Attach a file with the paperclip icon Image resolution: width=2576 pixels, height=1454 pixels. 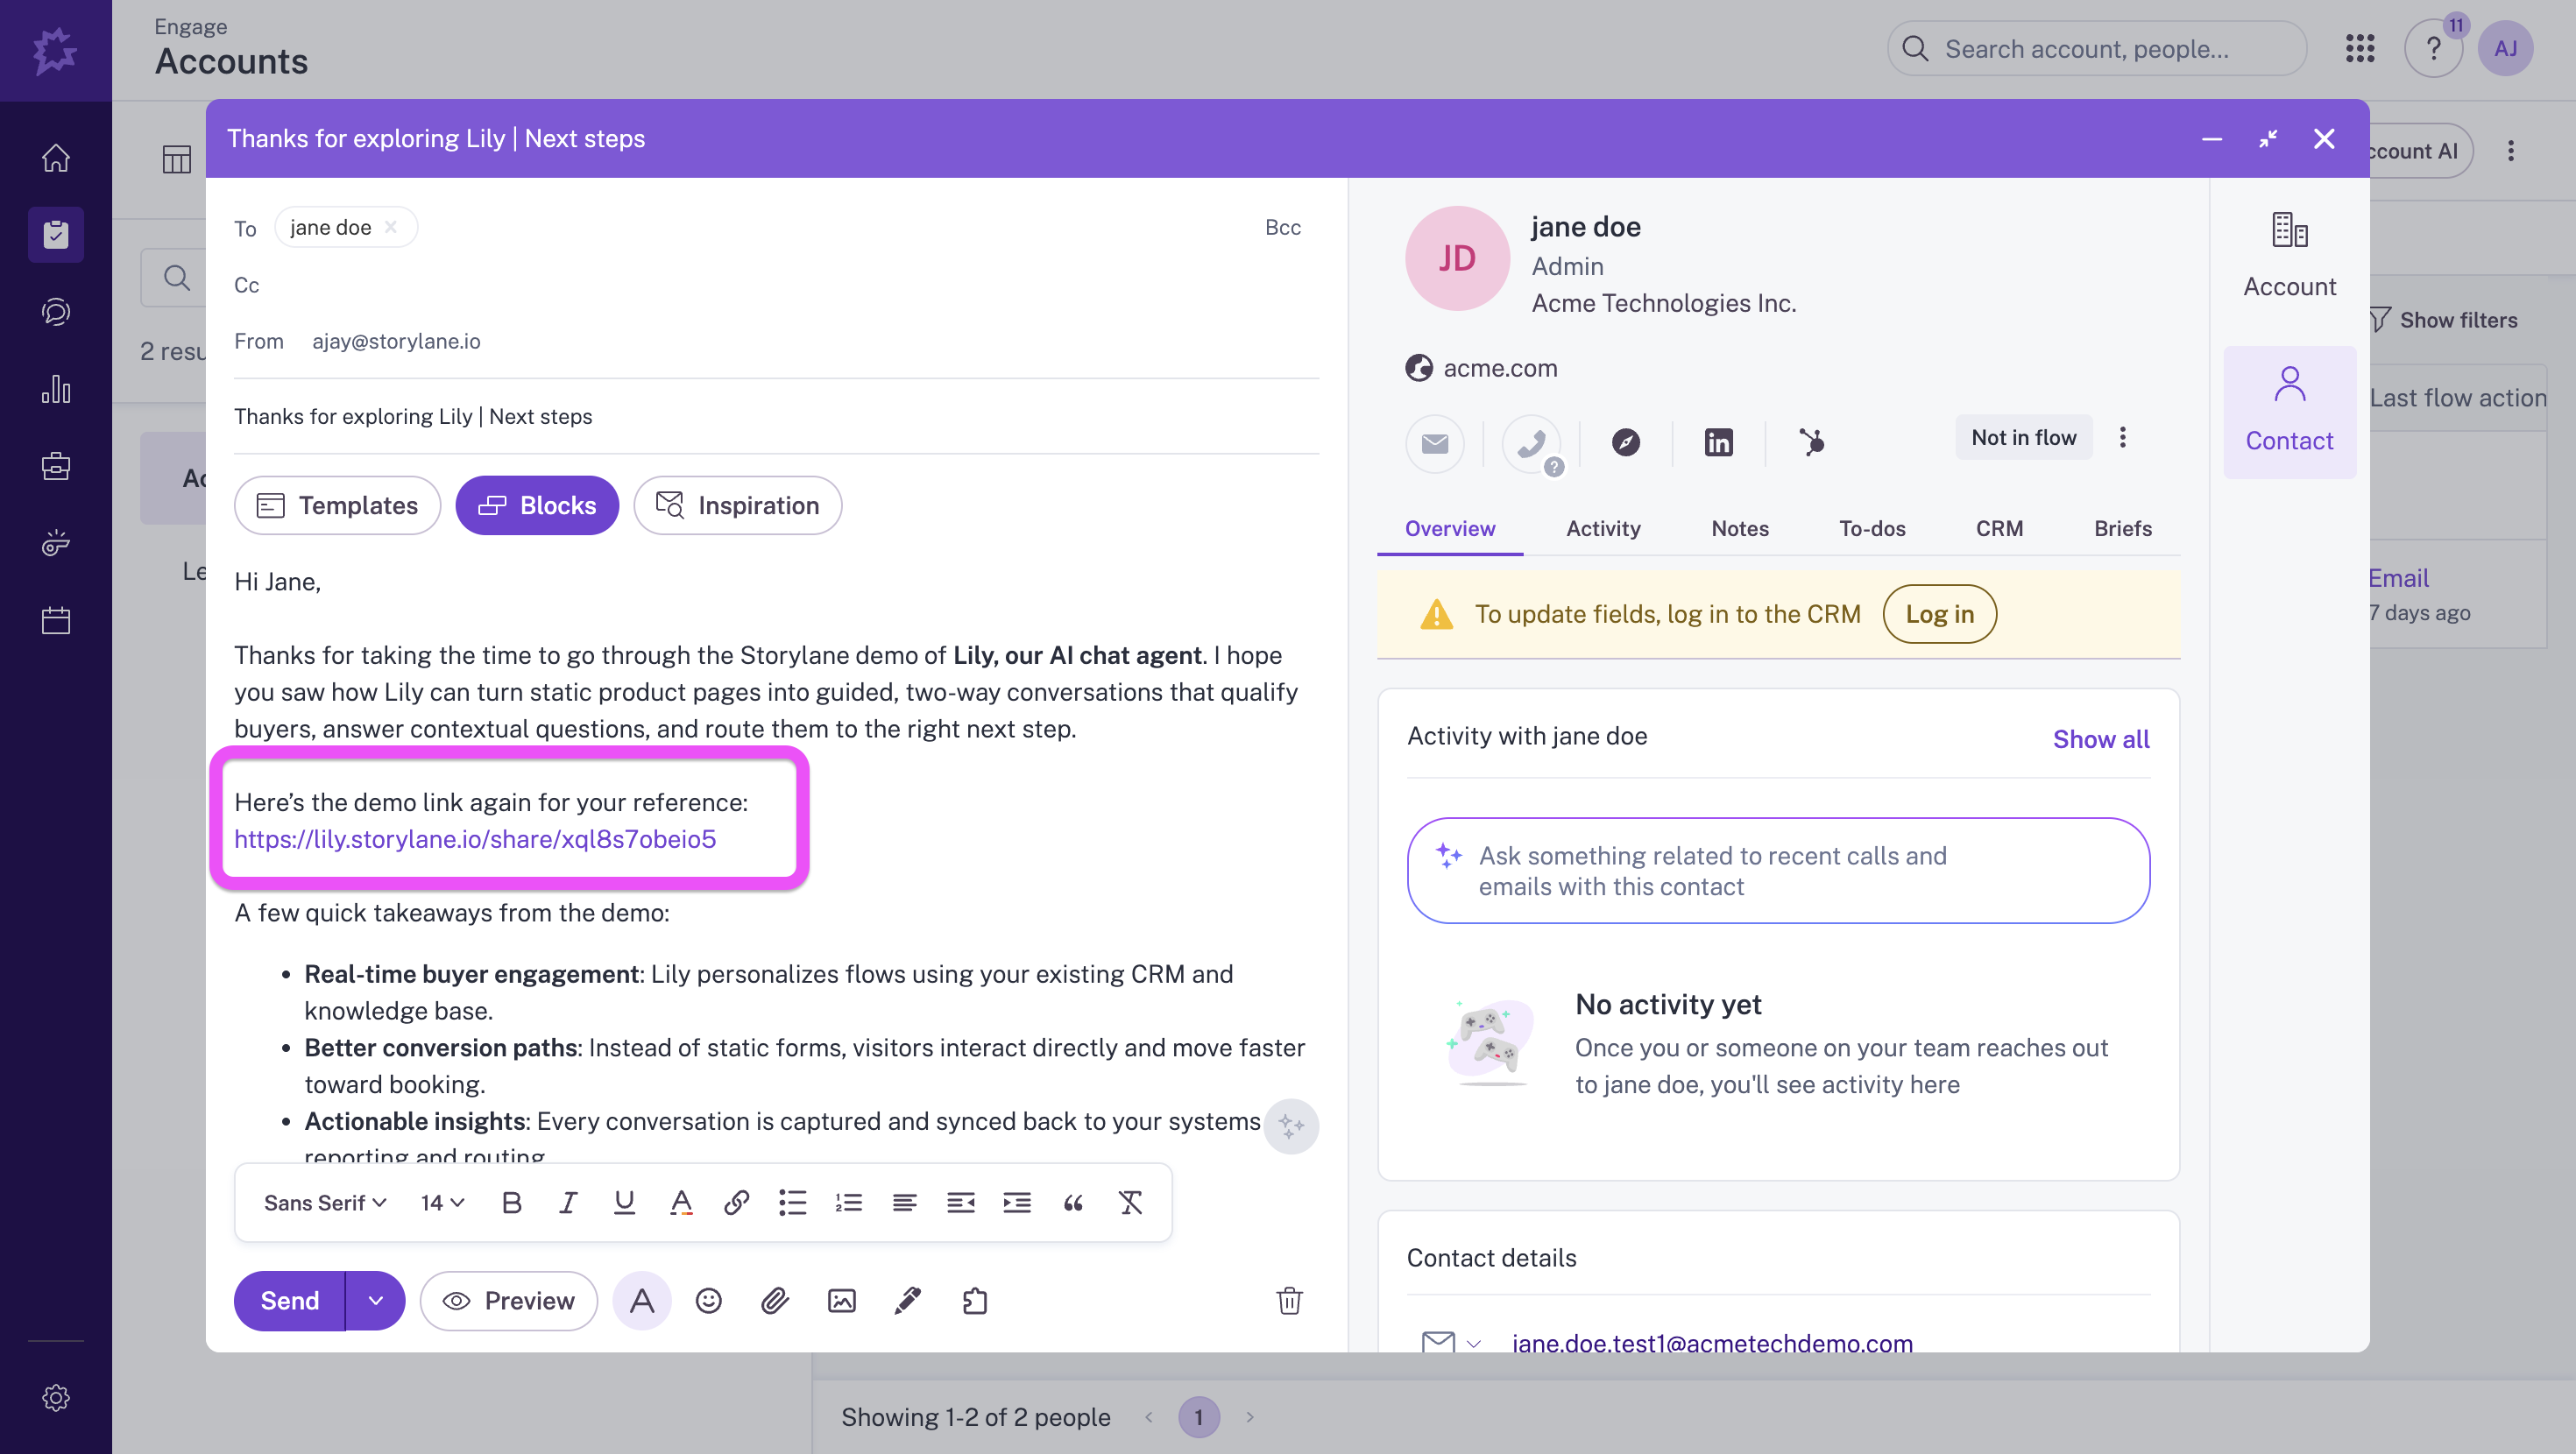(x=775, y=1301)
